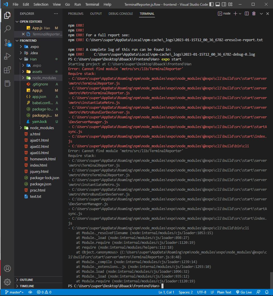Collapse the panel with the chevron down icon

click(261, 14)
